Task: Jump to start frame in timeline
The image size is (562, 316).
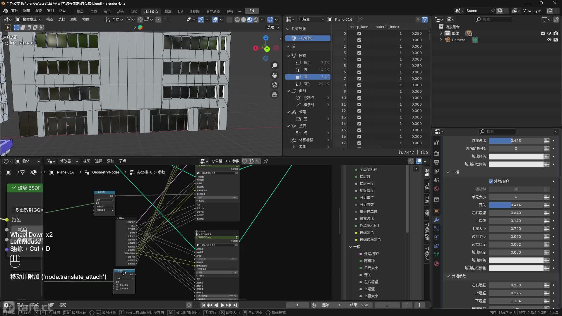Action: [203, 305]
